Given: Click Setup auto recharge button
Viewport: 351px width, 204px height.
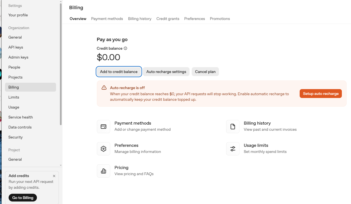Looking at the screenshot, I should [x=321, y=94].
